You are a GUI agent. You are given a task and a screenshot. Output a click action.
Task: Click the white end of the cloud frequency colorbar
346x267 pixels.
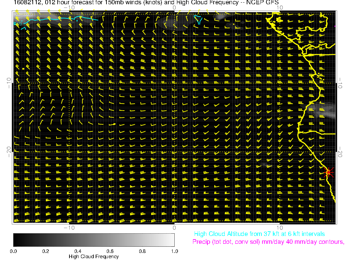172,240
